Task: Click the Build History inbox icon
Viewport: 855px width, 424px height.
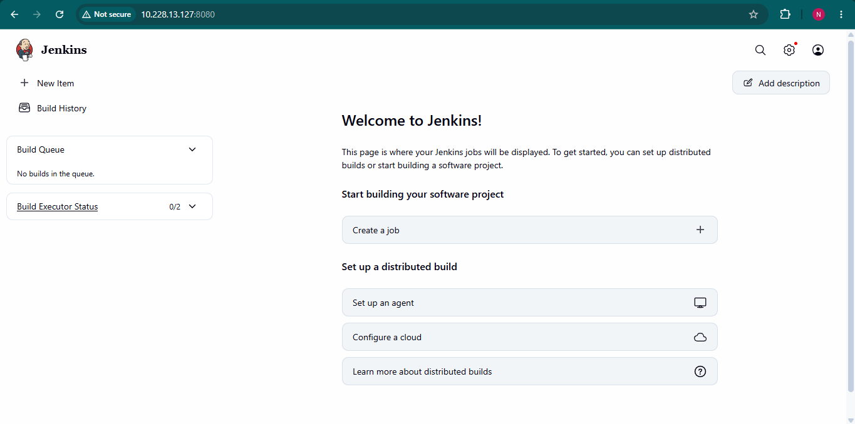Action: (x=24, y=108)
